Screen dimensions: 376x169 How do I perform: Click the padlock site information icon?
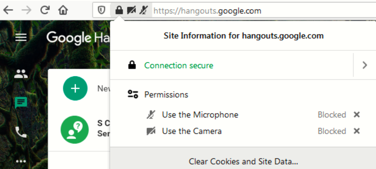(x=119, y=11)
